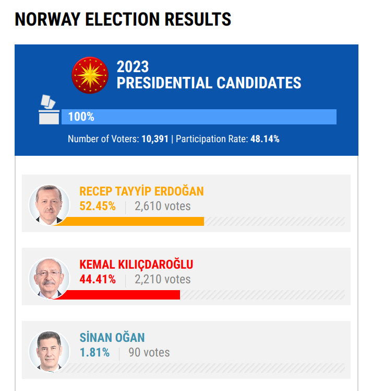This screenshot has height=391, width=372.
Task: Click Kemal Kılıçdaroğlu's portrait photo
Action: (x=49, y=277)
